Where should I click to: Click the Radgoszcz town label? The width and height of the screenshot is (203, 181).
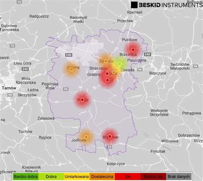[x=39, y=16]
